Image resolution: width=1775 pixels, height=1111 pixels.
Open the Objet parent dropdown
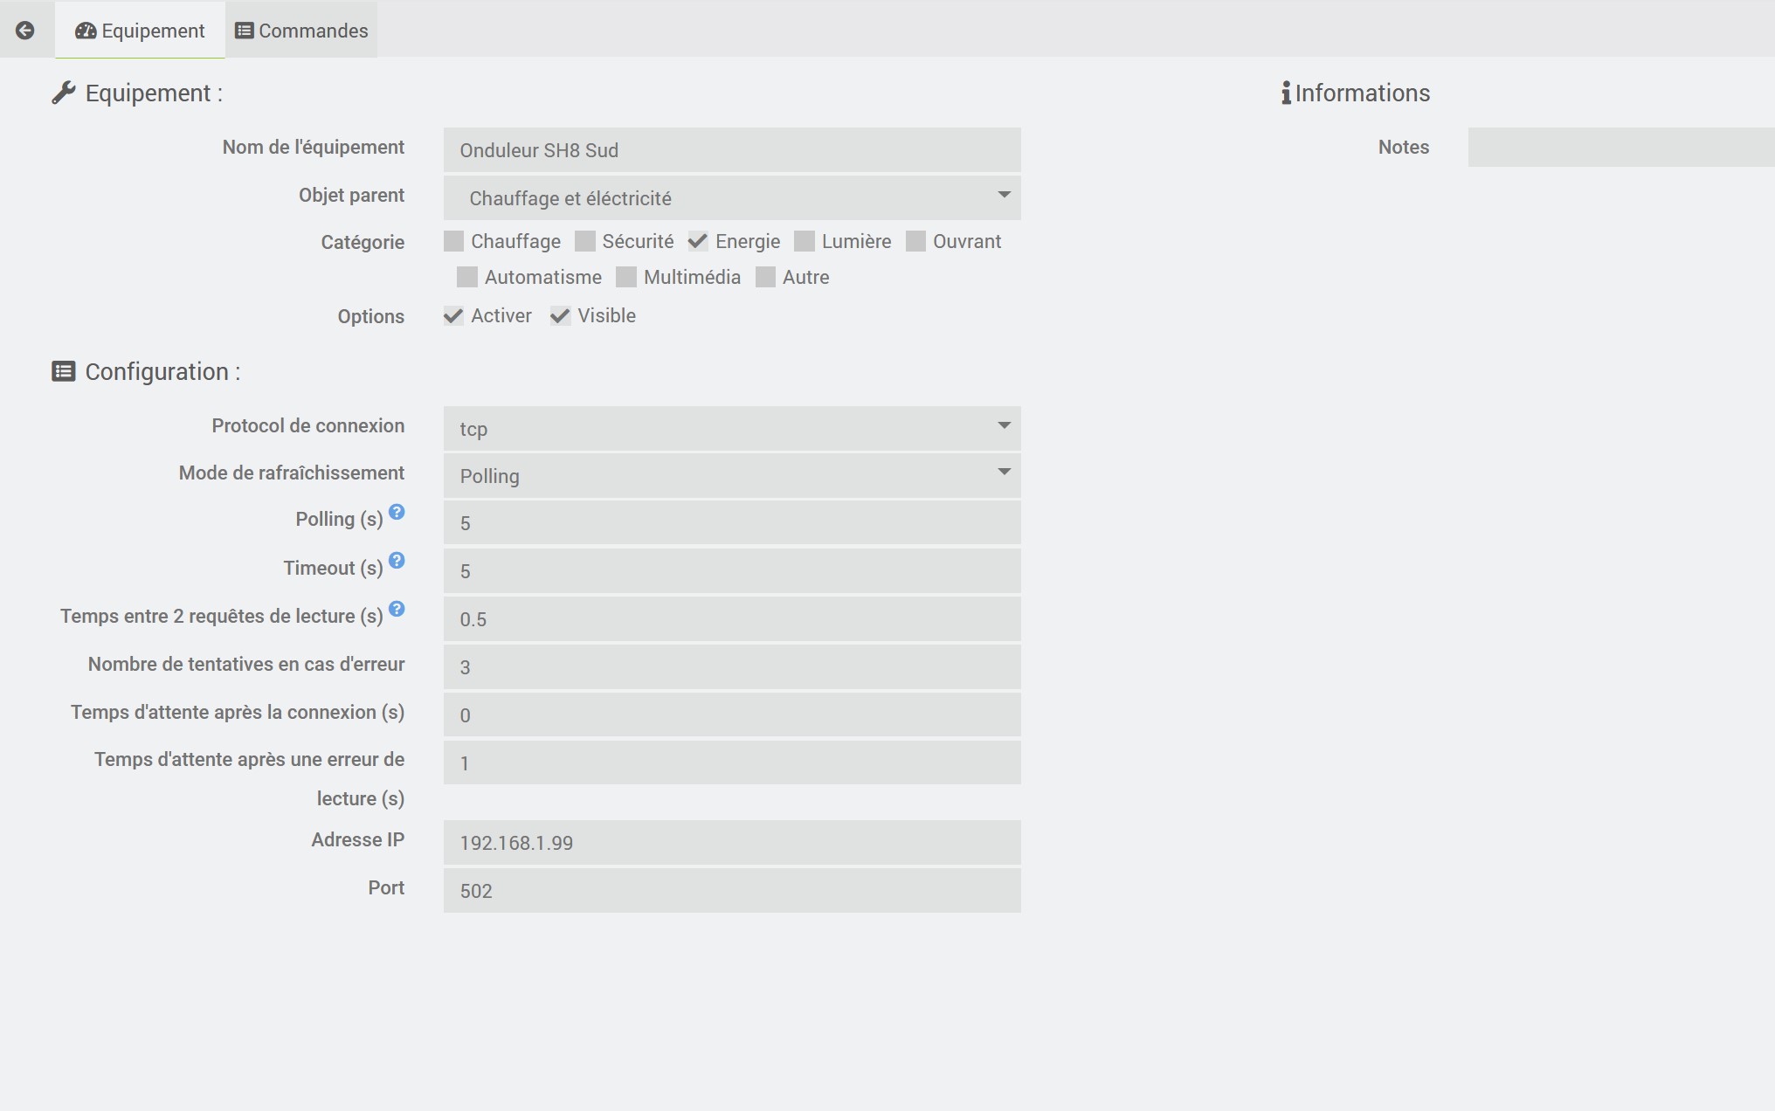(731, 198)
